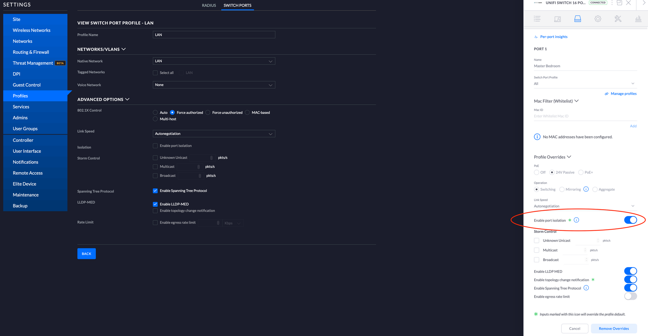Open Routing & Firewall settings

click(31, 52)
